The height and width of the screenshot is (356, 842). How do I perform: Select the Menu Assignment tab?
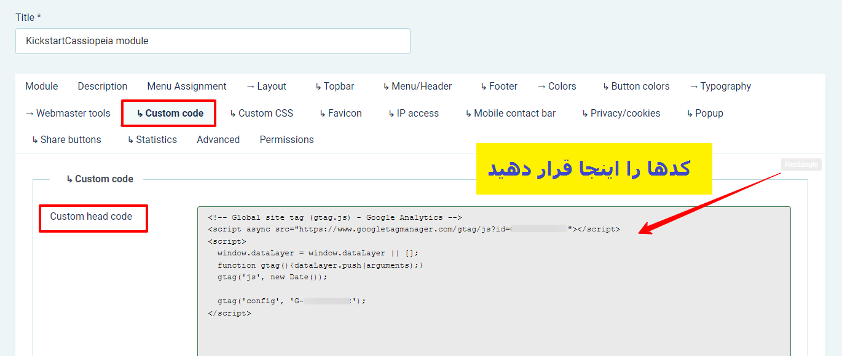[186, 86]
